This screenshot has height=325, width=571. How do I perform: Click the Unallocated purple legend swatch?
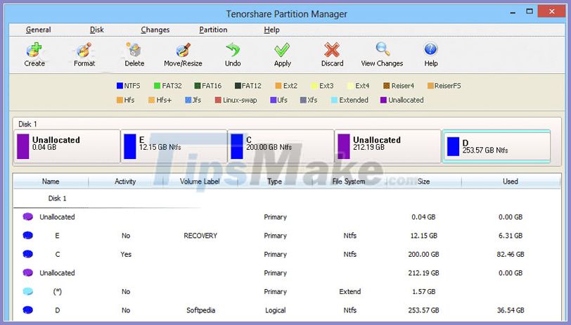tap(383, 100)
